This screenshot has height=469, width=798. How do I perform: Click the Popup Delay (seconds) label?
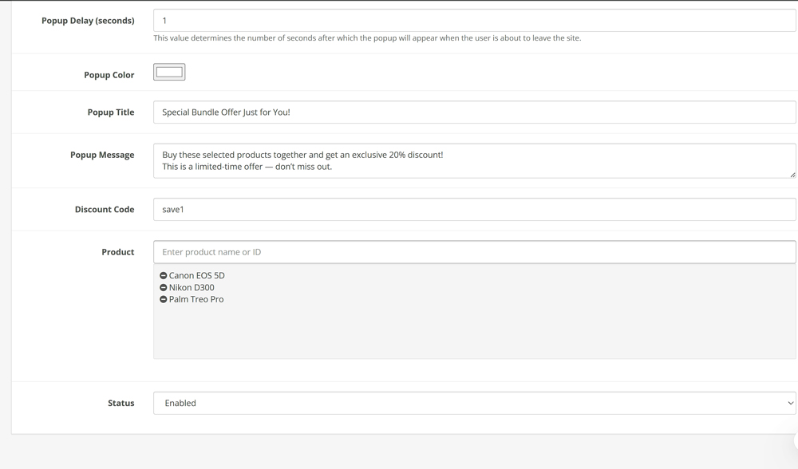click(88, 21)
